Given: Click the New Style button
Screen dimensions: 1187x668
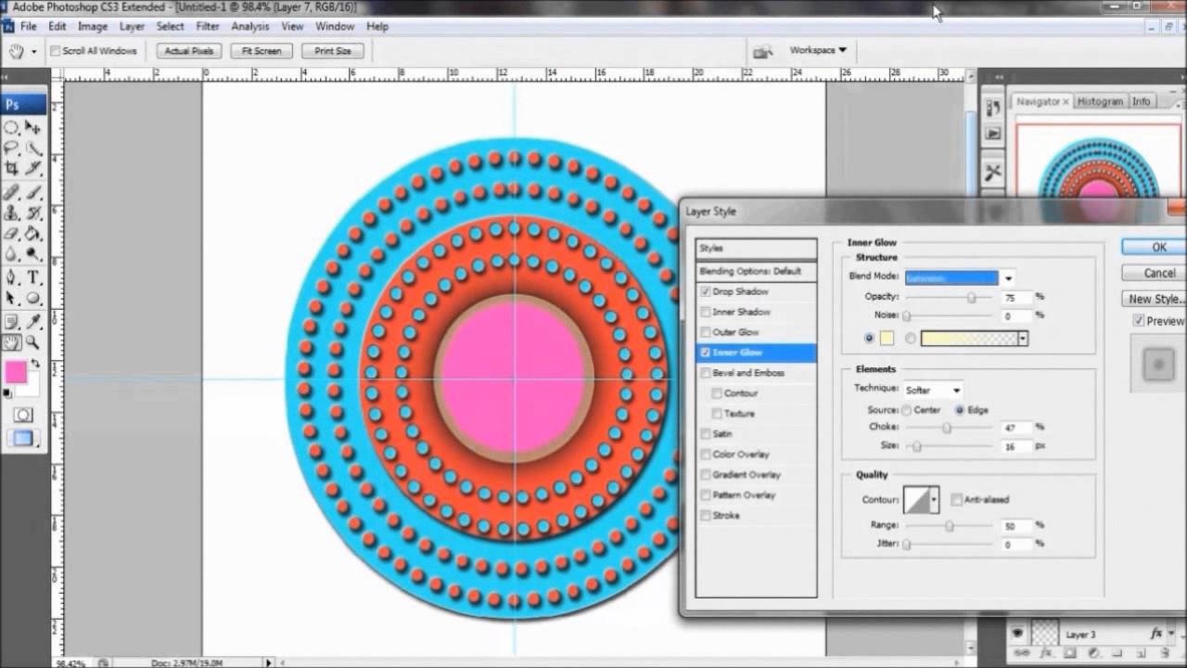Looking at the screenshot, I should (1155, 299).
